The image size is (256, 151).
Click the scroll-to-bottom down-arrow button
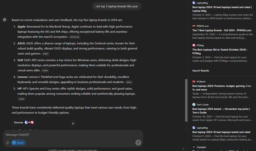pos(73,123)
